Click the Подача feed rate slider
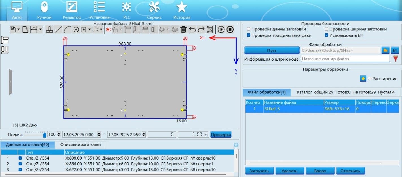 [x=35, y=135]
